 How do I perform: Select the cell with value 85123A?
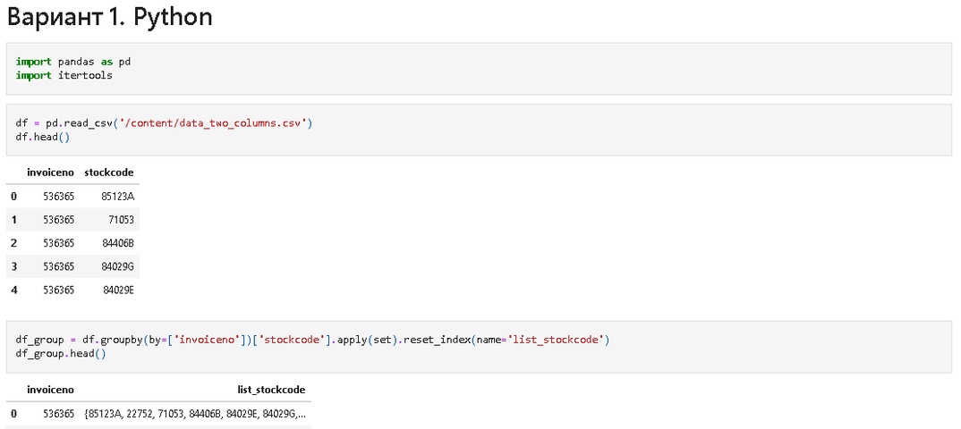(117, 196)
